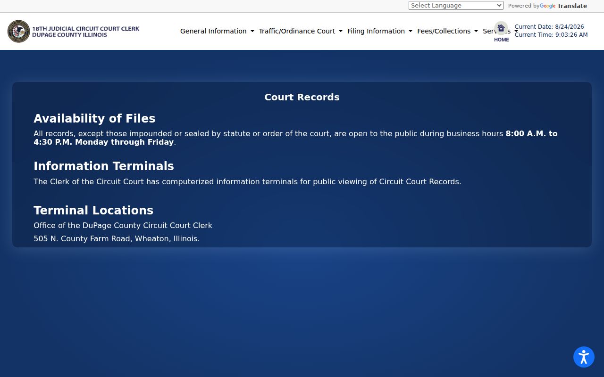Click the DuPage County court seal logo
604x377 pixels.
point(18,31)
